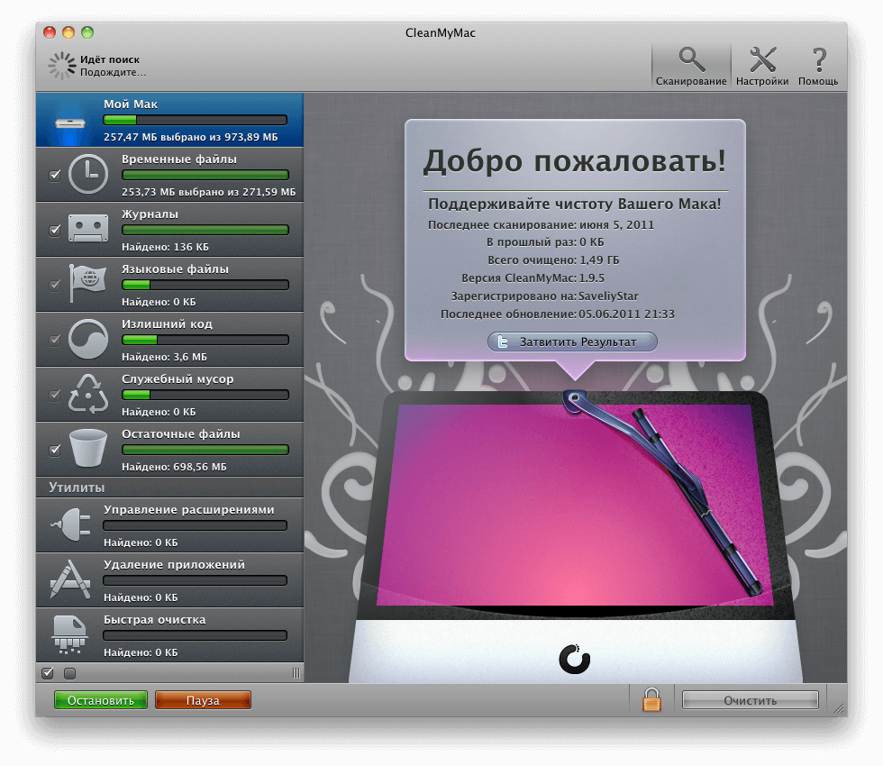
Task: Click the Удаление приложений label
Action: click(x=174, y=565)
